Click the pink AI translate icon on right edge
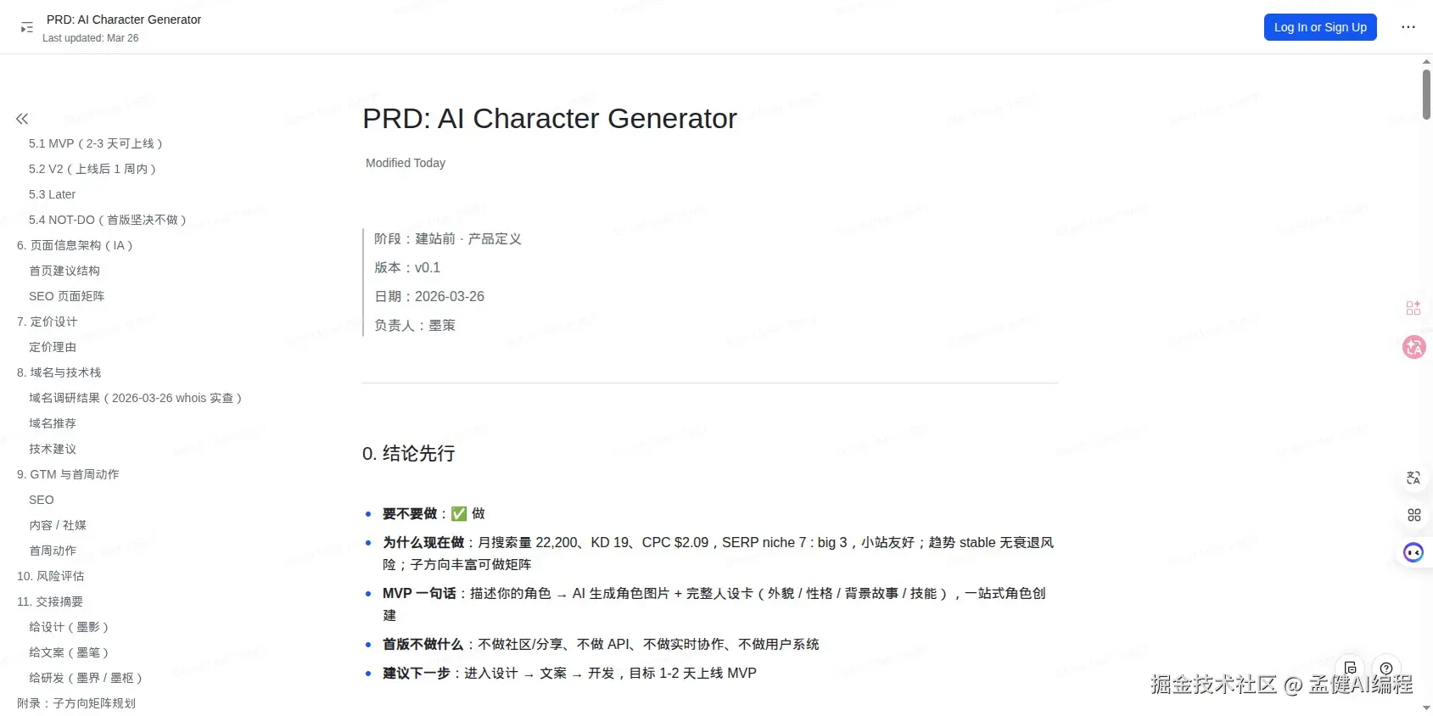The height and width of the screenshot is (716, 1433). 1413,346
